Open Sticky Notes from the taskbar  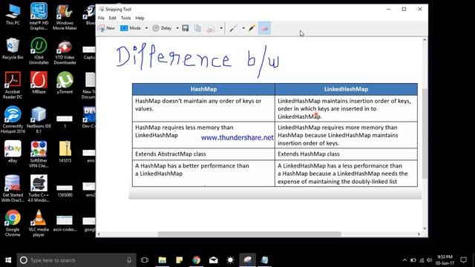coord(180,260)
